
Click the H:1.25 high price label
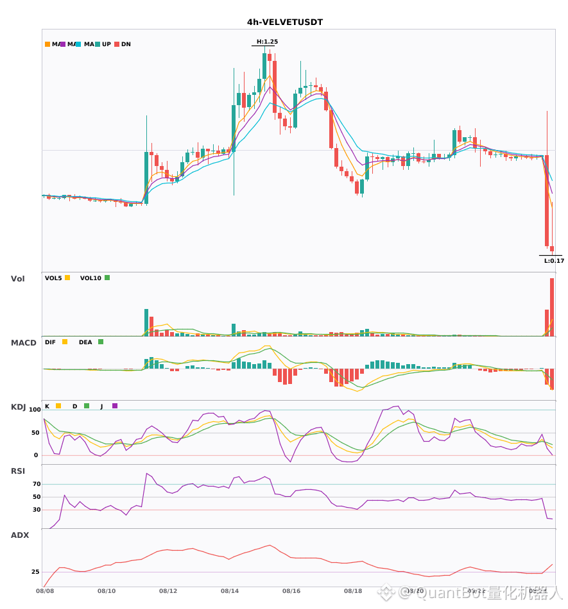pos(267,42)
